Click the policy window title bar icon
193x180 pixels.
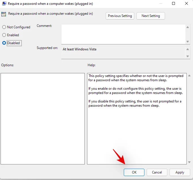click(x=4, y=4)
